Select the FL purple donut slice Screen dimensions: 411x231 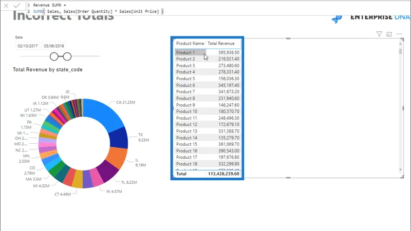108,171
